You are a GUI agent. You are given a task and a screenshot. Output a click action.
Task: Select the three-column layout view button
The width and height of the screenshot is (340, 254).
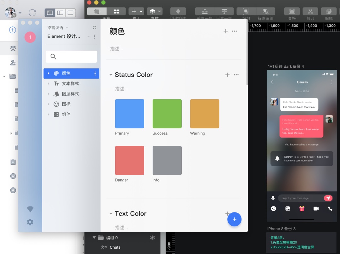tap(50, 13)
